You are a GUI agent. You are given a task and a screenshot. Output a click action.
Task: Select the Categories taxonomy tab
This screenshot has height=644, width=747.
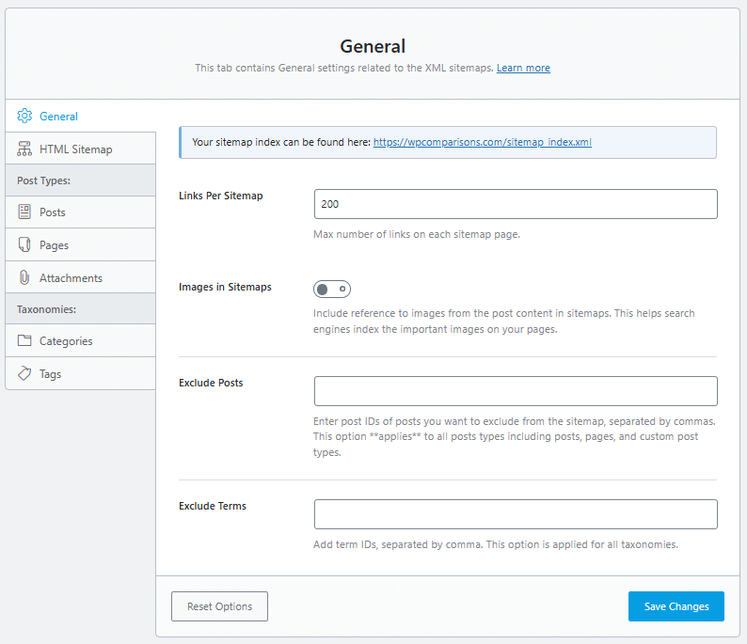tap(66, 341)
